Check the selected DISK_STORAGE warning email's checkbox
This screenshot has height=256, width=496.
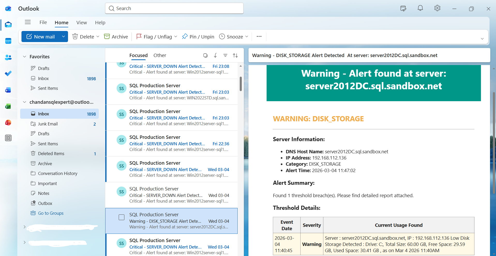(121, 217)
